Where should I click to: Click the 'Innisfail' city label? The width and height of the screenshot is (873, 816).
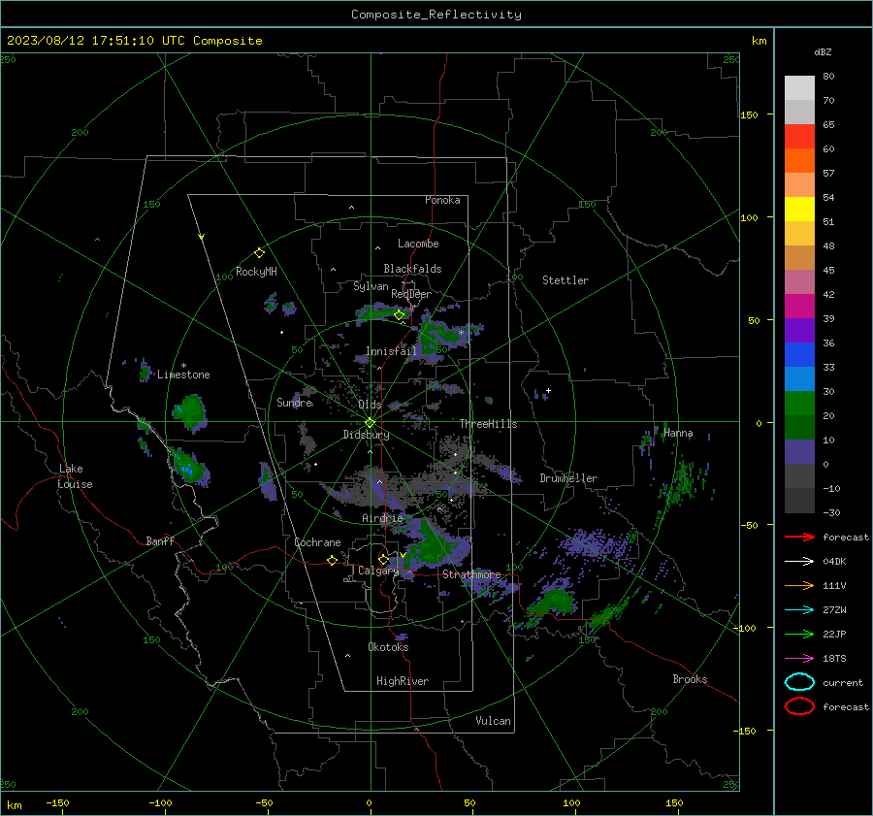click(391, 351)
